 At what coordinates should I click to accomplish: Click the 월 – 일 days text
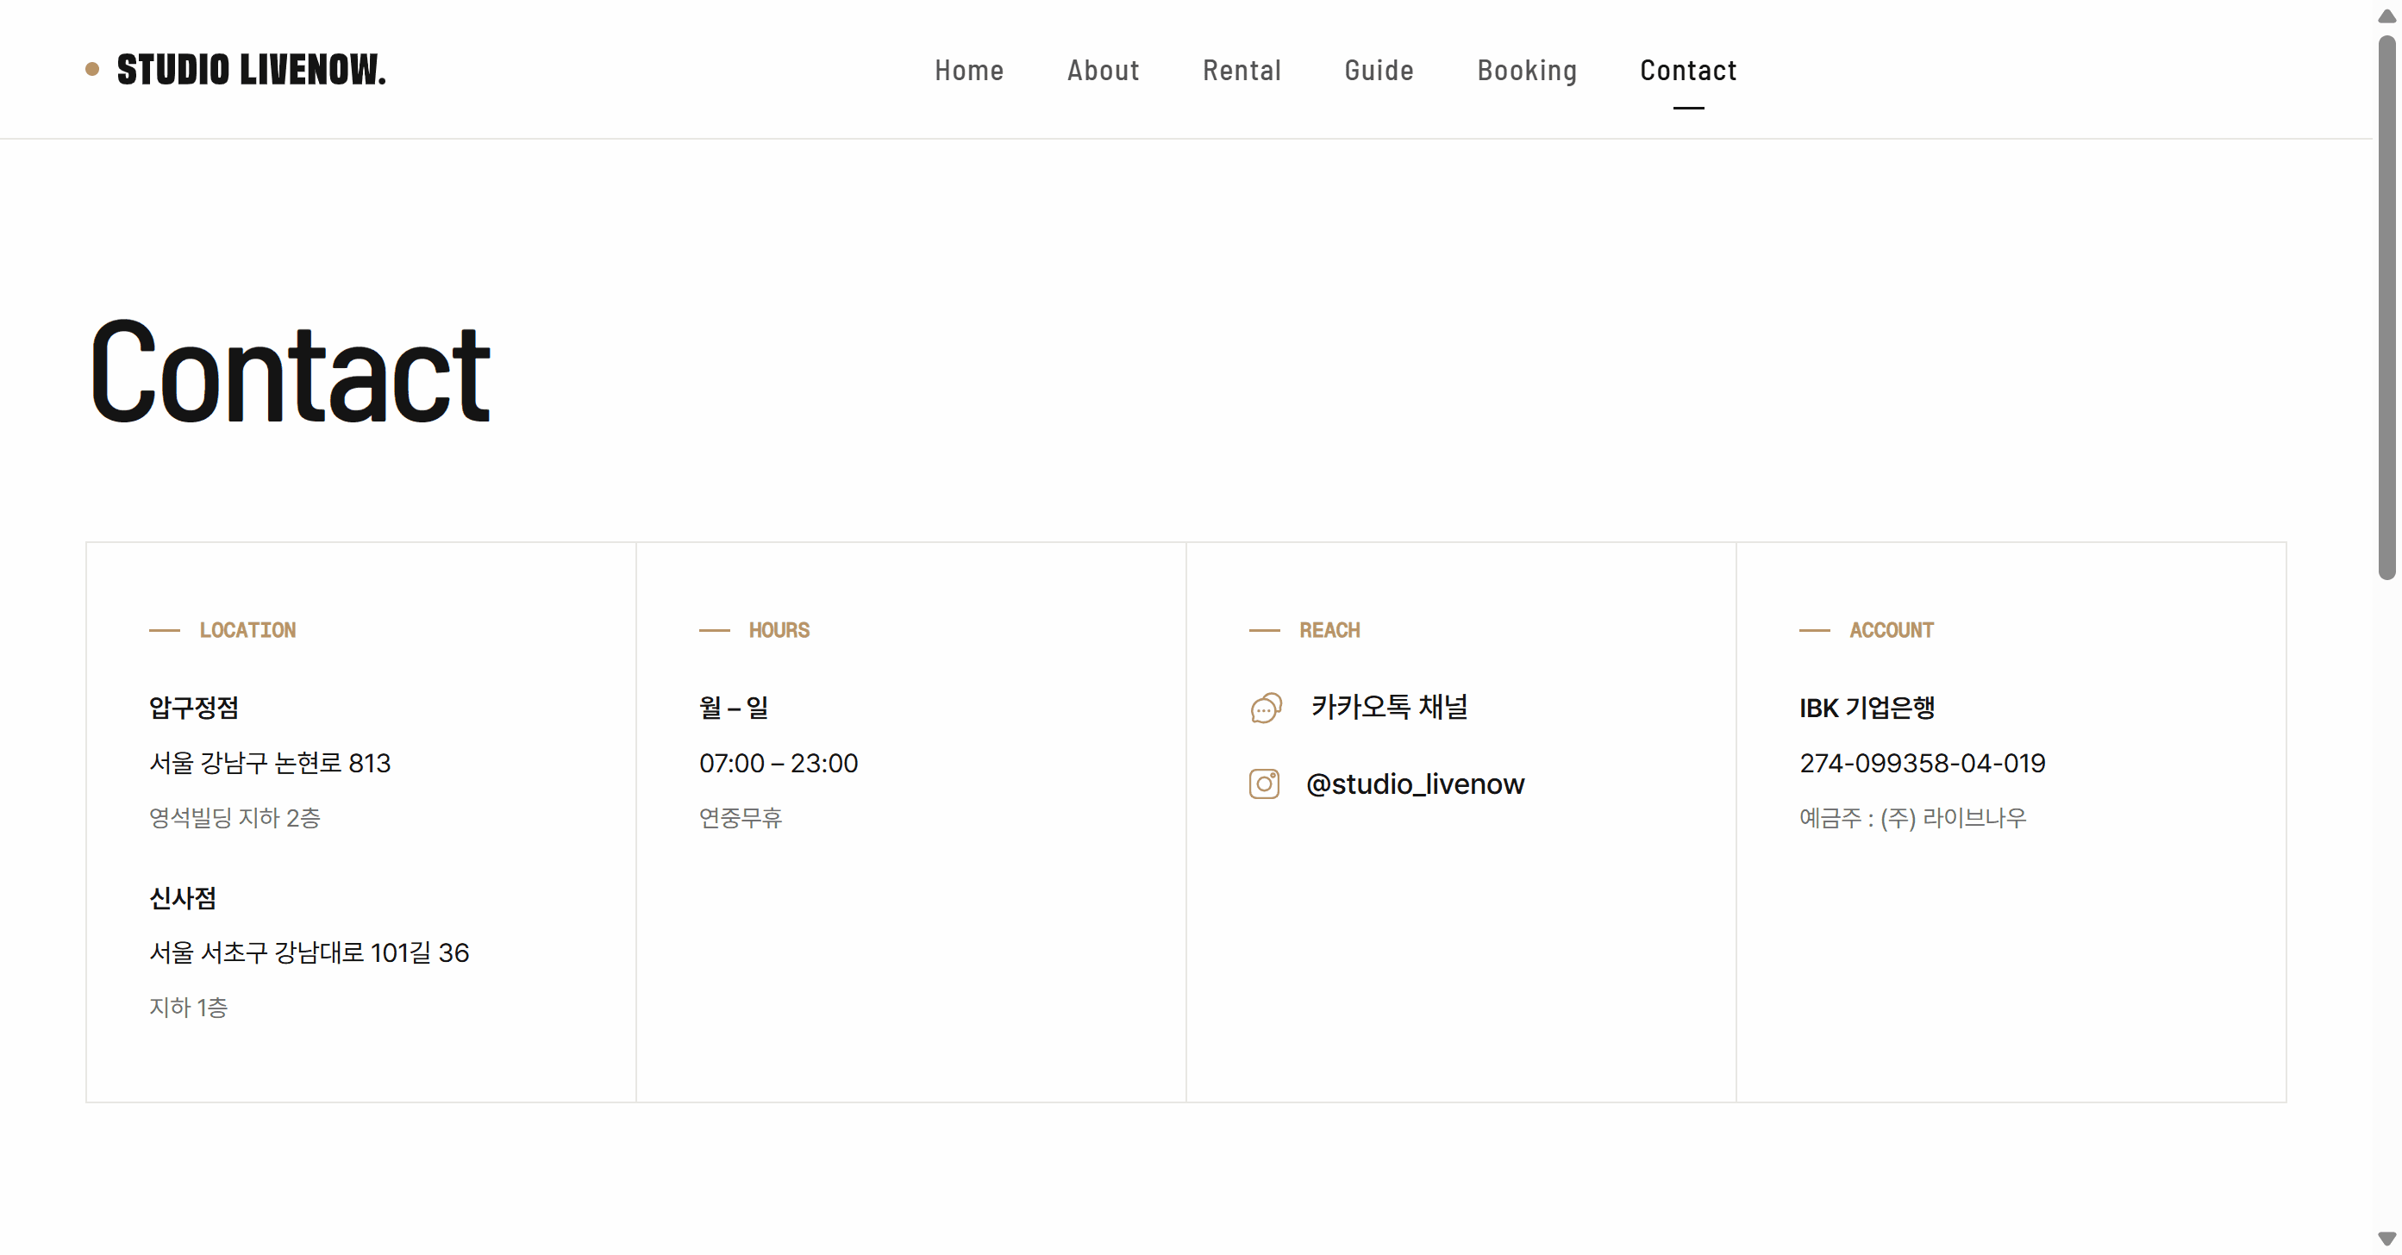[x=733, y=708]
